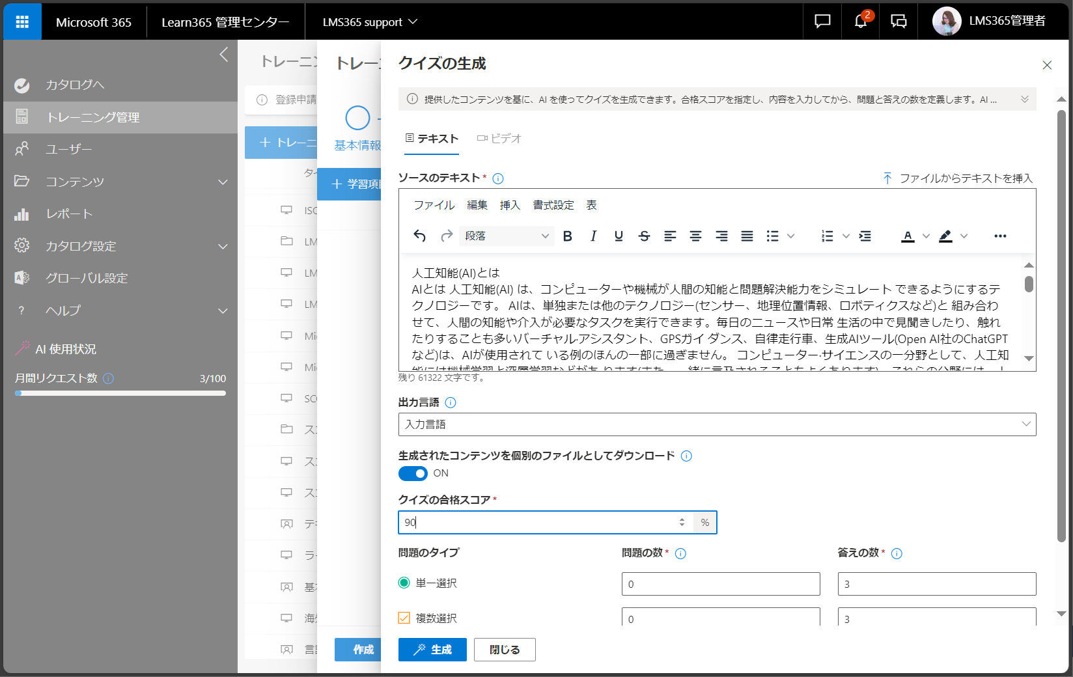The image size is (1073, 677).
Task: Insert a bulleted list
Action: [x=773, y=236]
